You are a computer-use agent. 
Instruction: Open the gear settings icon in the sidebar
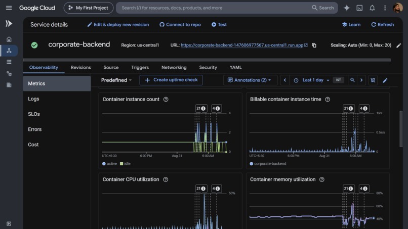[x=9, y=74]
